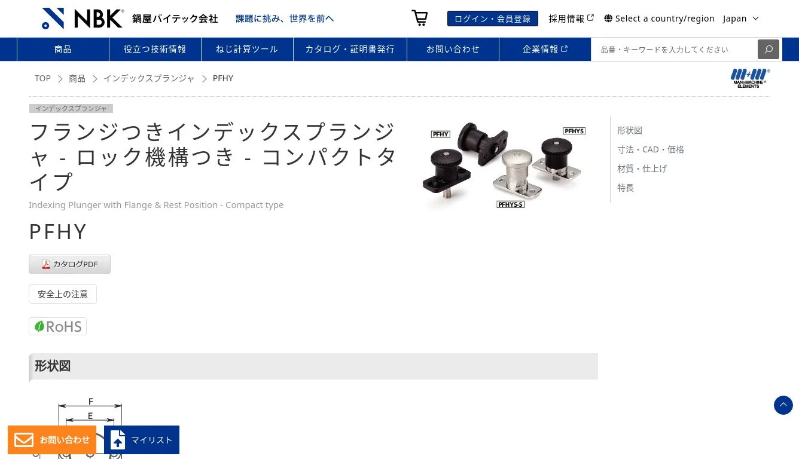The height and width of the screenshot is (459, 799).
Task: Click the ログイン・会員登録 button
Action: point(493,19)
